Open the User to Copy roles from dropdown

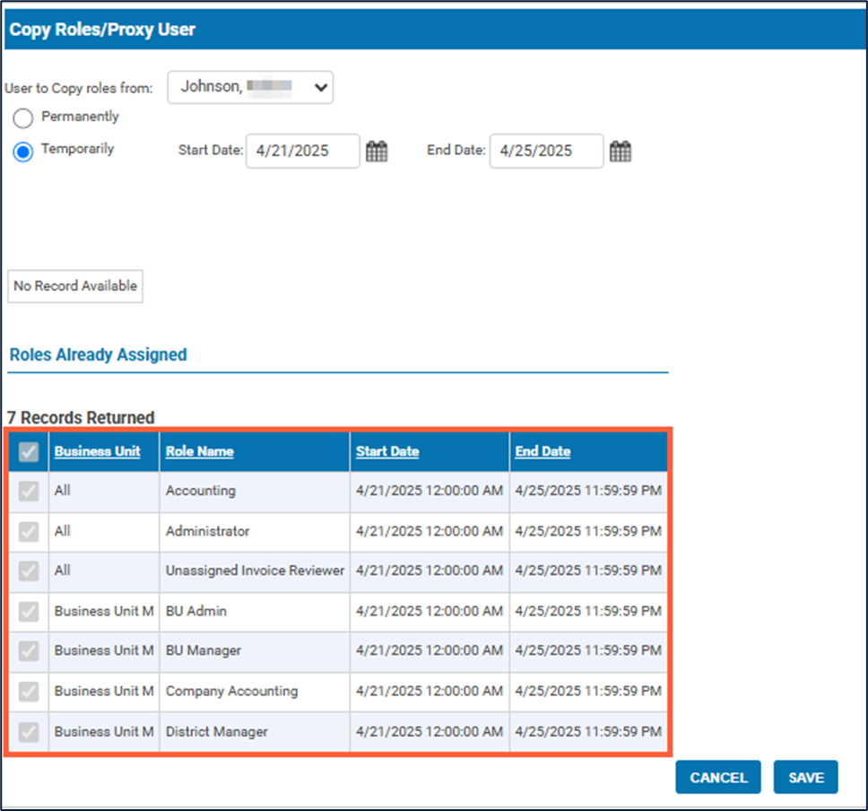(x=250, y=87)
